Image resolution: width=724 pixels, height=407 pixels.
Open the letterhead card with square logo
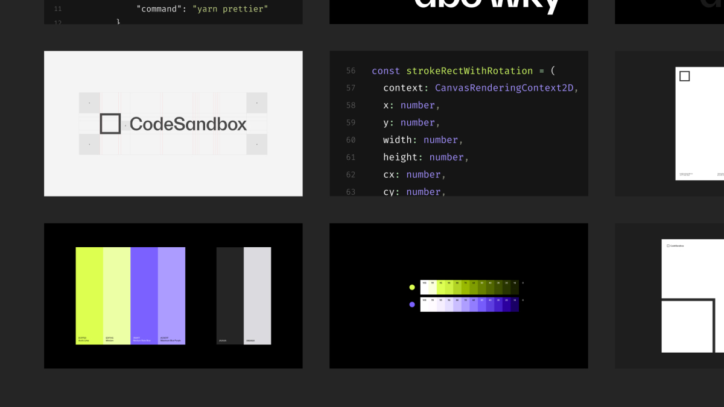pyautogui.click(x=670, y=124)
